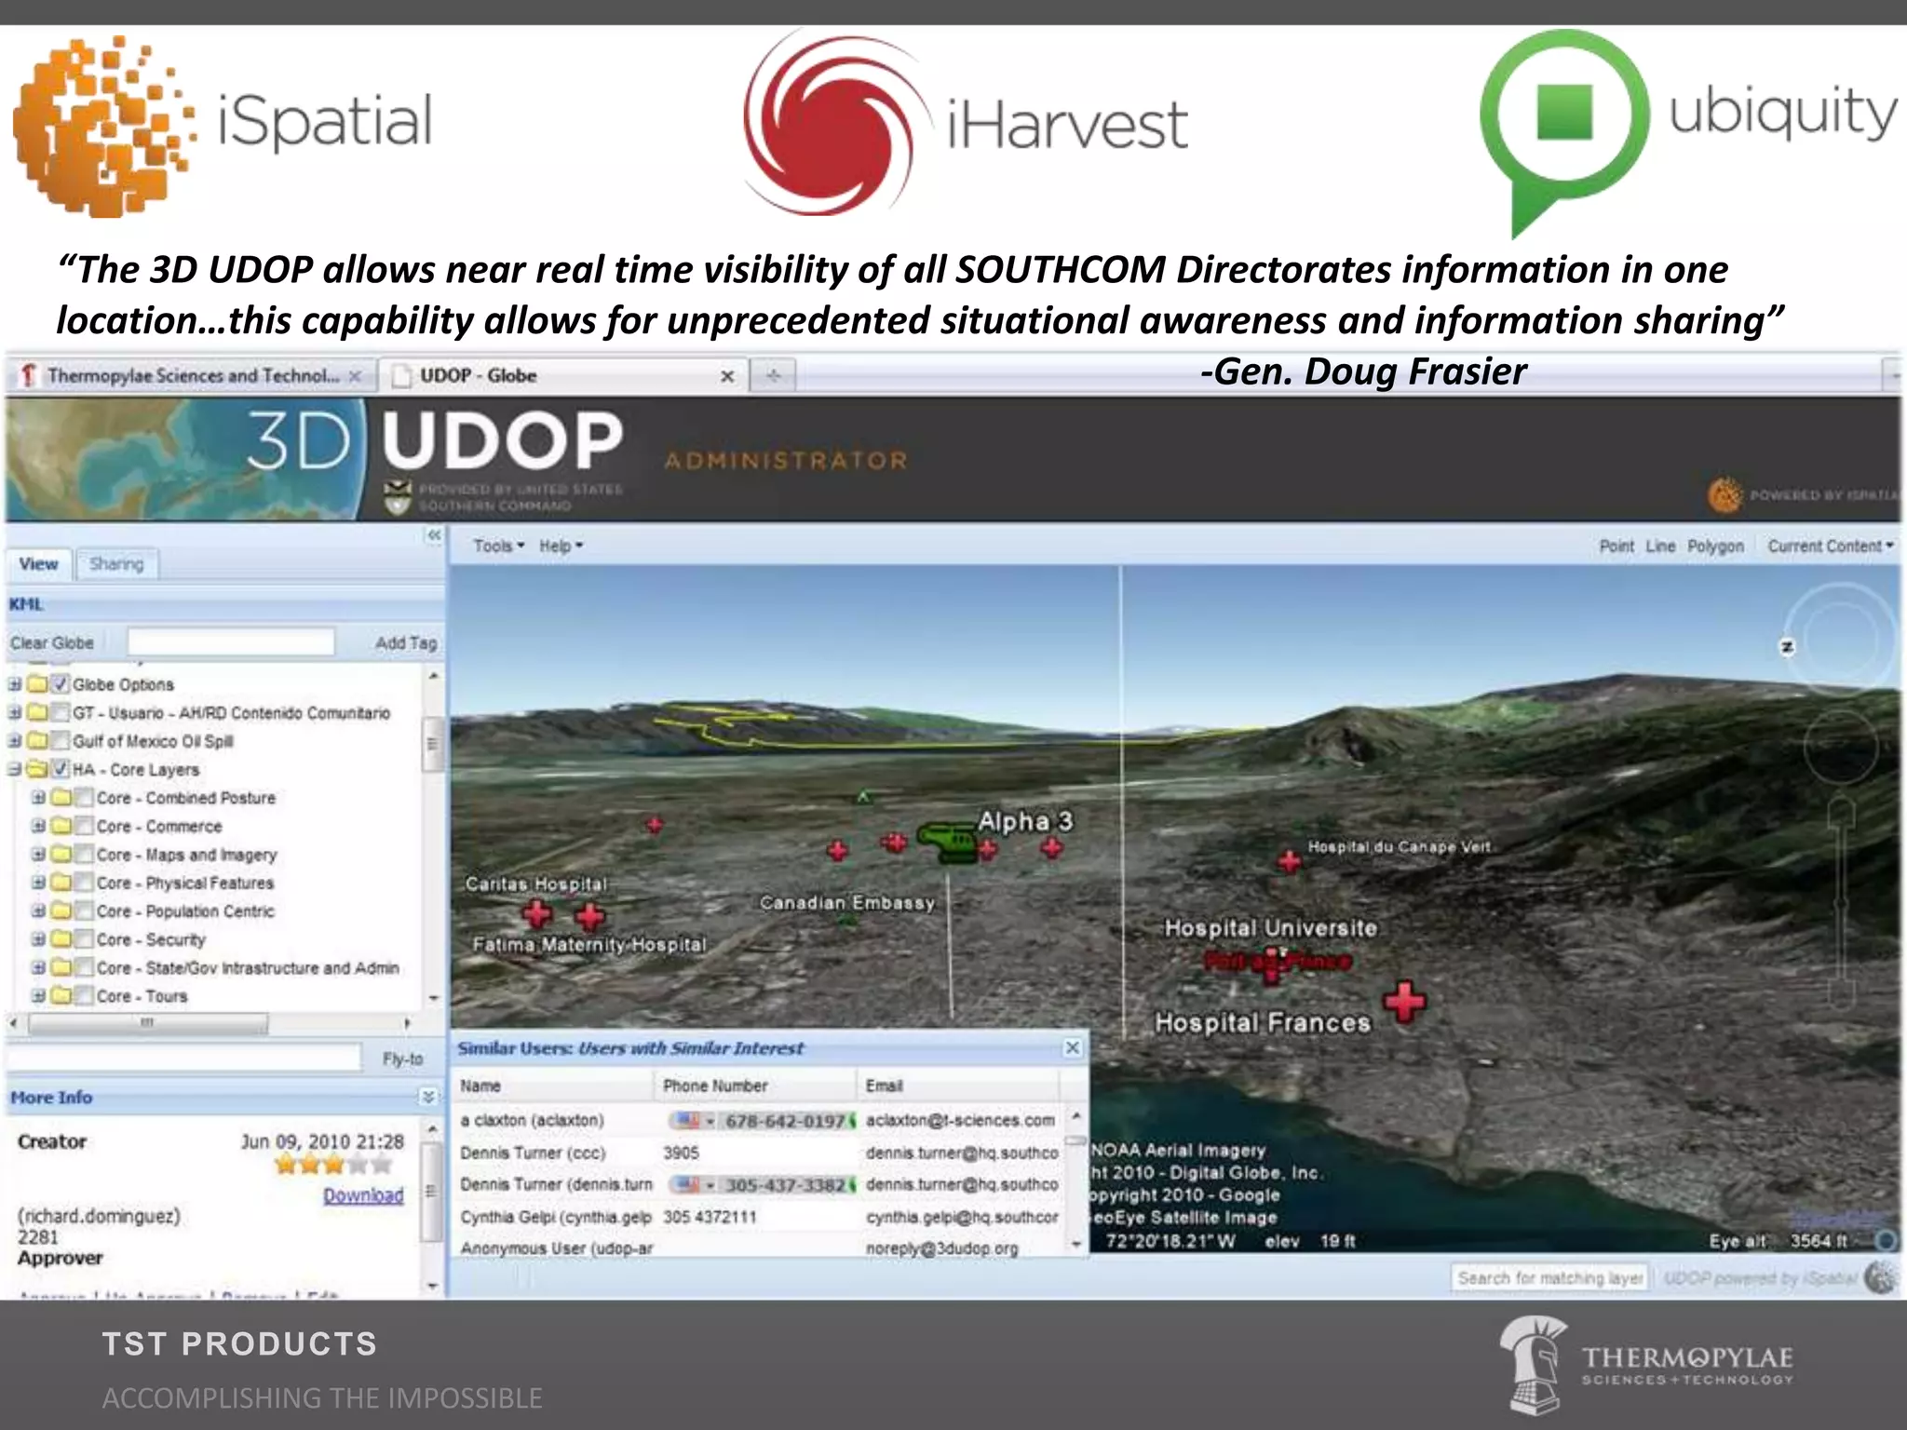This screenshot has height=1430, width=1907.
Task: Enable the Core - Commerce checkbox
Action: 84,826
